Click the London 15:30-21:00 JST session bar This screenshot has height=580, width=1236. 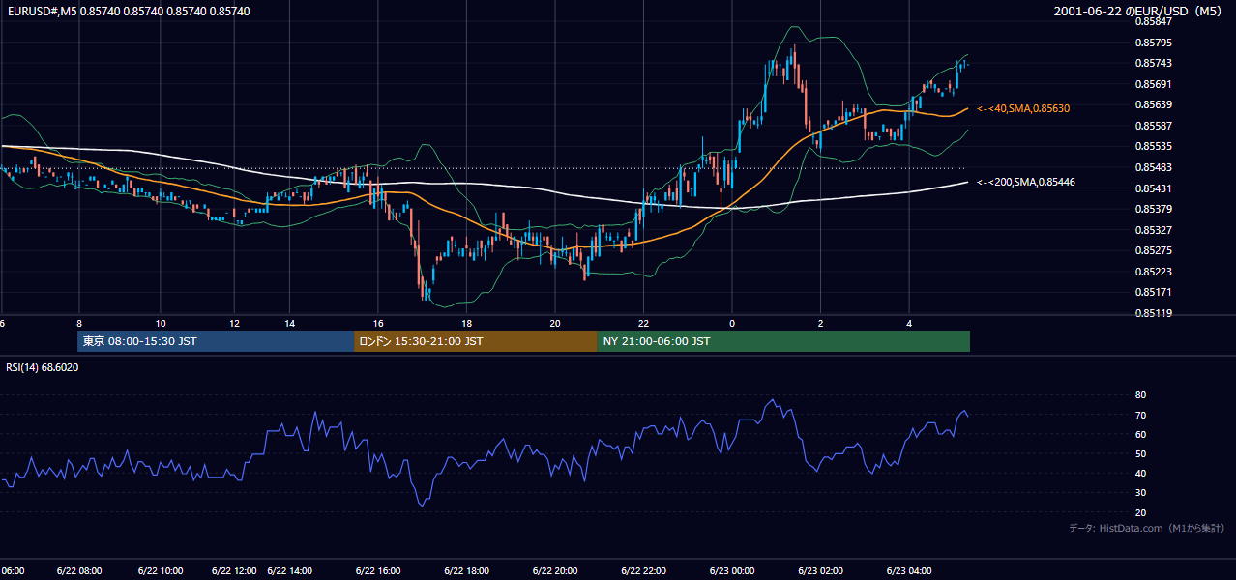tap(476, 341)
